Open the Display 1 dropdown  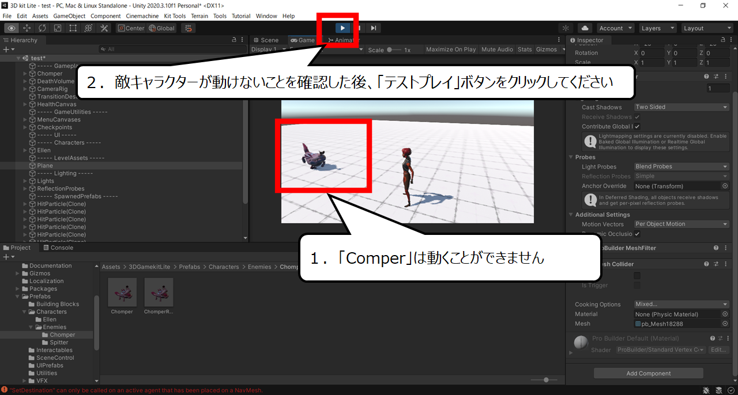tap(268, 50)
